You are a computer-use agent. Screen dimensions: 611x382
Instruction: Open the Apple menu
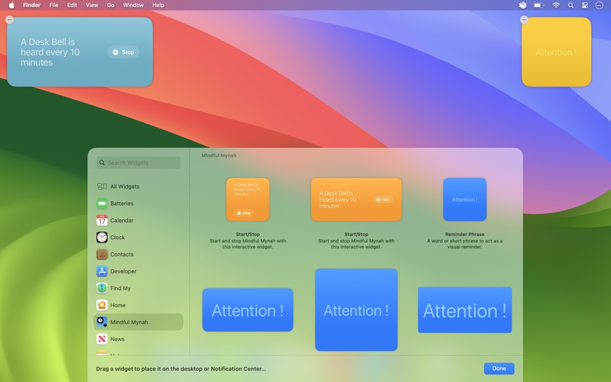12,5
